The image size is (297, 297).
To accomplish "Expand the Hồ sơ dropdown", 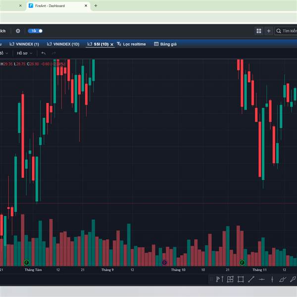I will pyautogui.click(x=25, y=53).
